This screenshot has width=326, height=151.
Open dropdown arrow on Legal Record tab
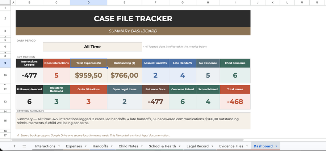click(x=212, y=146)
